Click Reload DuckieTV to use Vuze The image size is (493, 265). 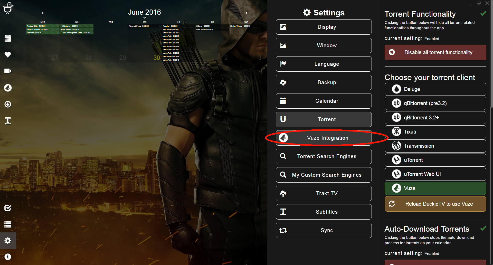coord(435,204)
